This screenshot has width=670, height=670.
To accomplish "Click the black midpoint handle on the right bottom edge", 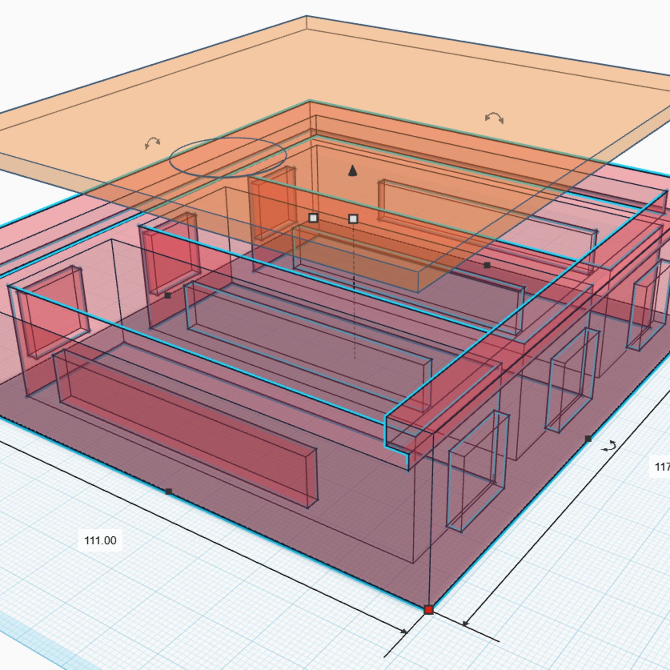I will 588,439.
